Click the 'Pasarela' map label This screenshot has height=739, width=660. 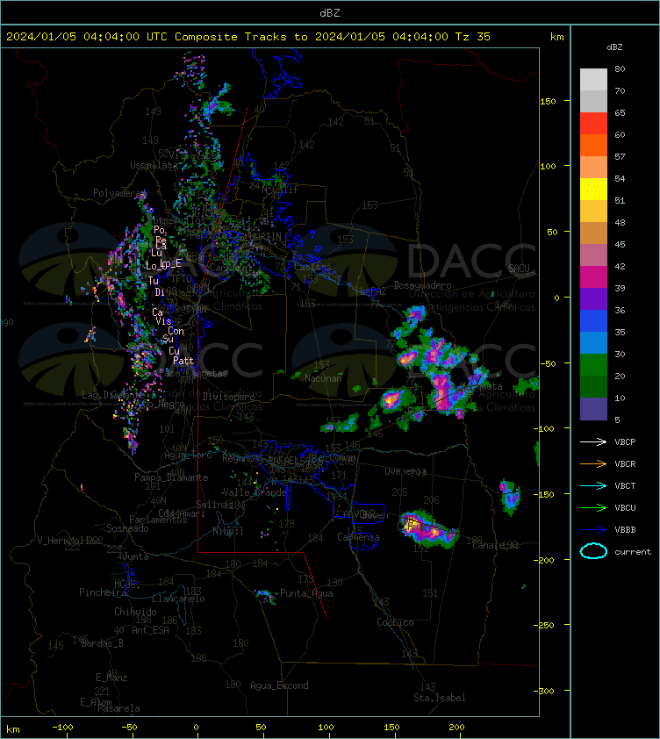[x=118, y=708]
